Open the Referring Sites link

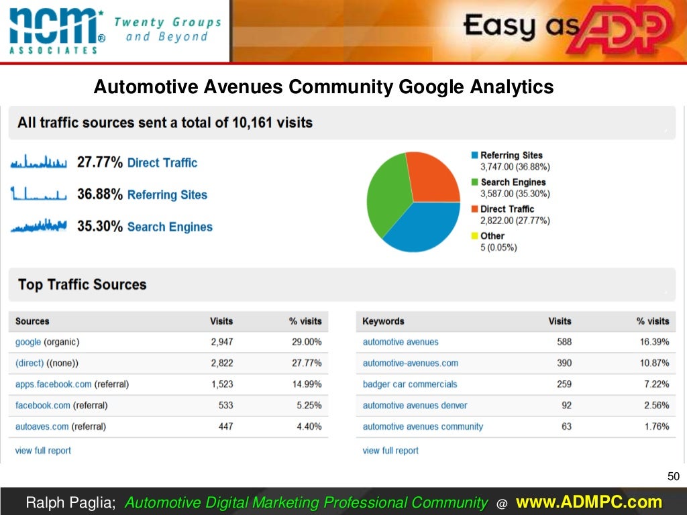(x=167, y=195)
